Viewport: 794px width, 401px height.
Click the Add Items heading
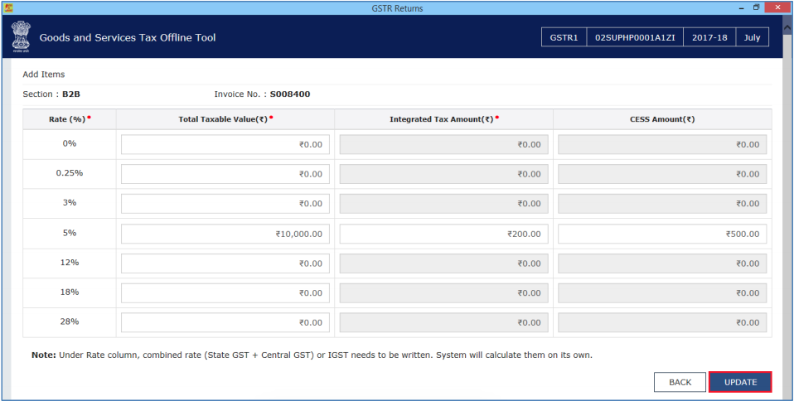44,75
